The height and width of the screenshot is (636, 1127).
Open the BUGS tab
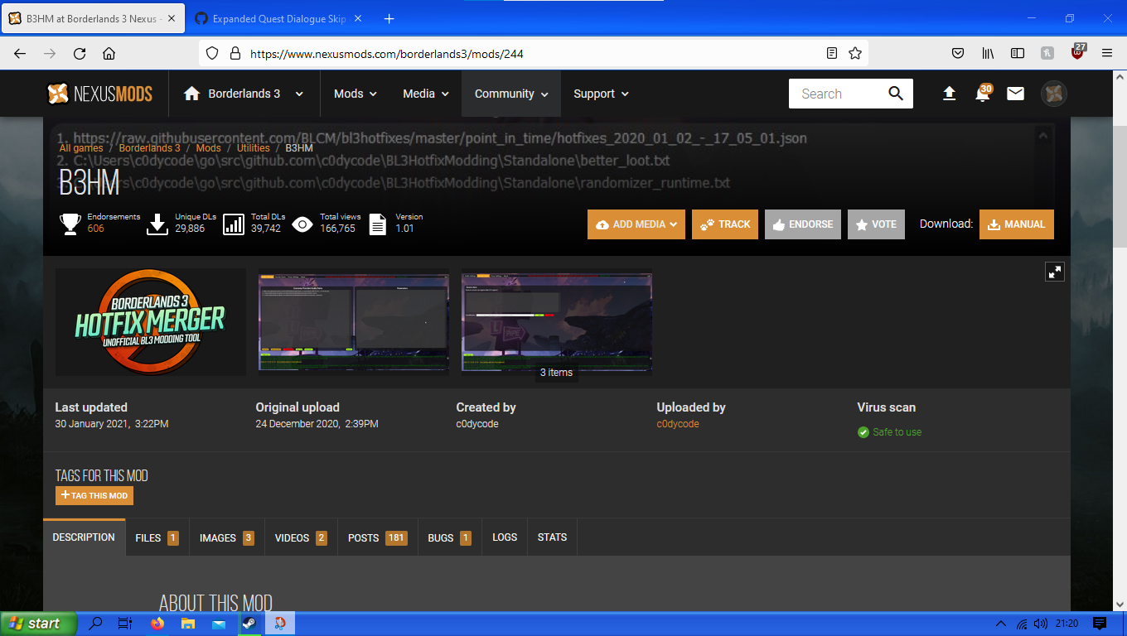pos(450,537)
